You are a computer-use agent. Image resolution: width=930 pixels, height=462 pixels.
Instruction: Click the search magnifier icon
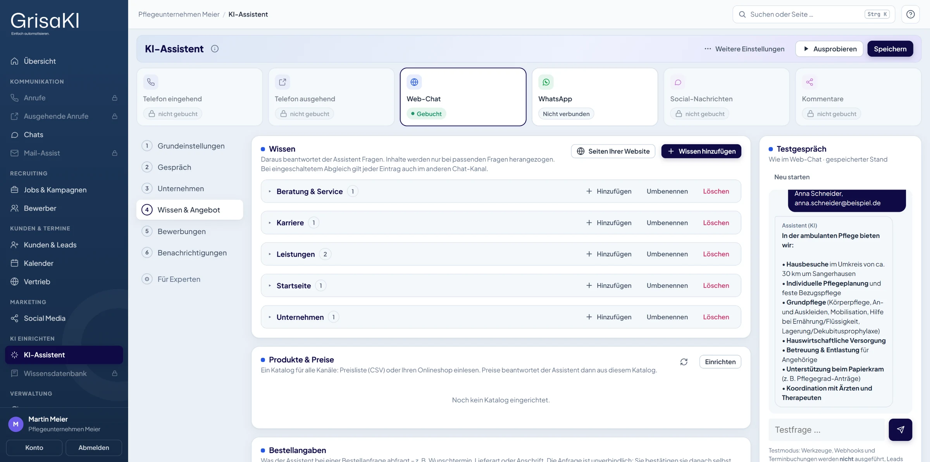(742, 14)
